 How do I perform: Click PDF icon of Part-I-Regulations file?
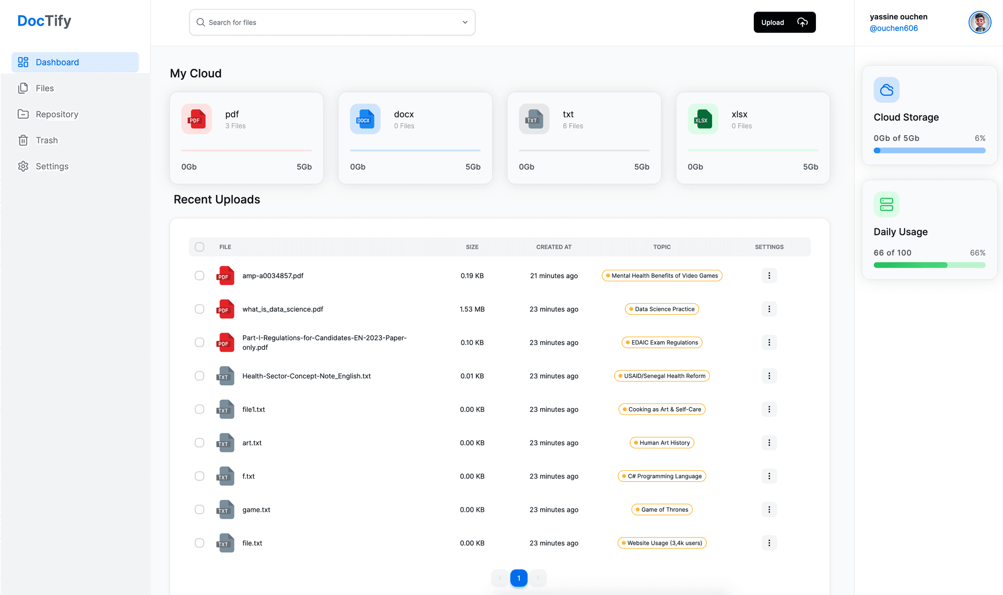click(225, 342)
